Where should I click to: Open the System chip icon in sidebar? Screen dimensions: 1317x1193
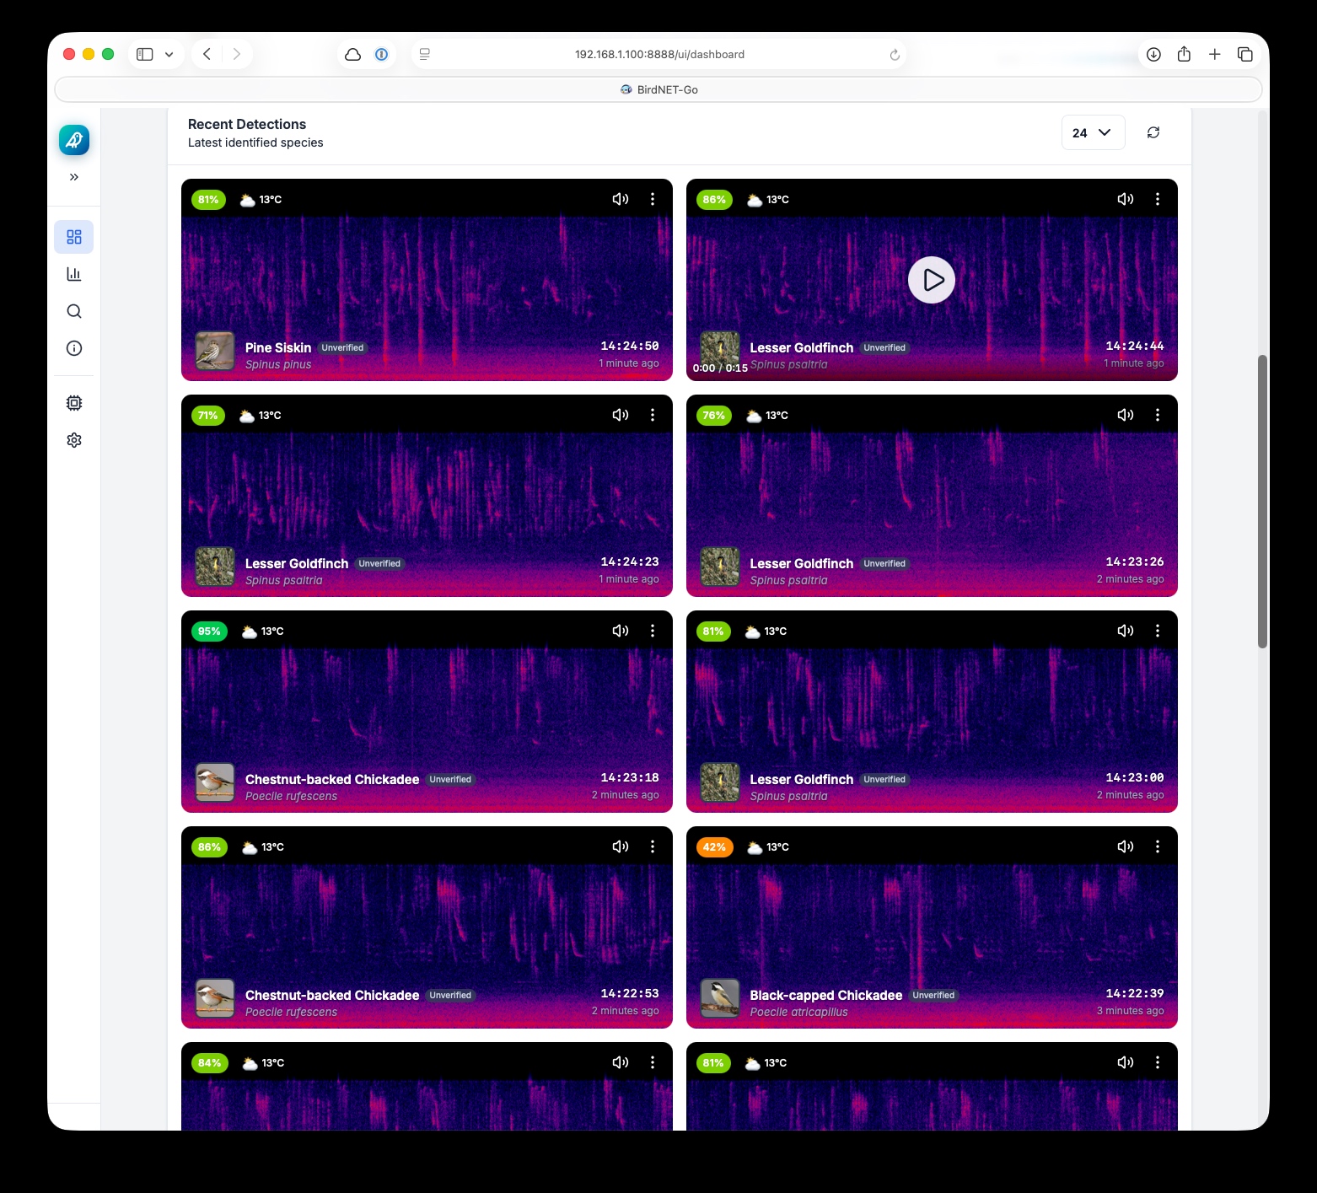pos(74,403)
